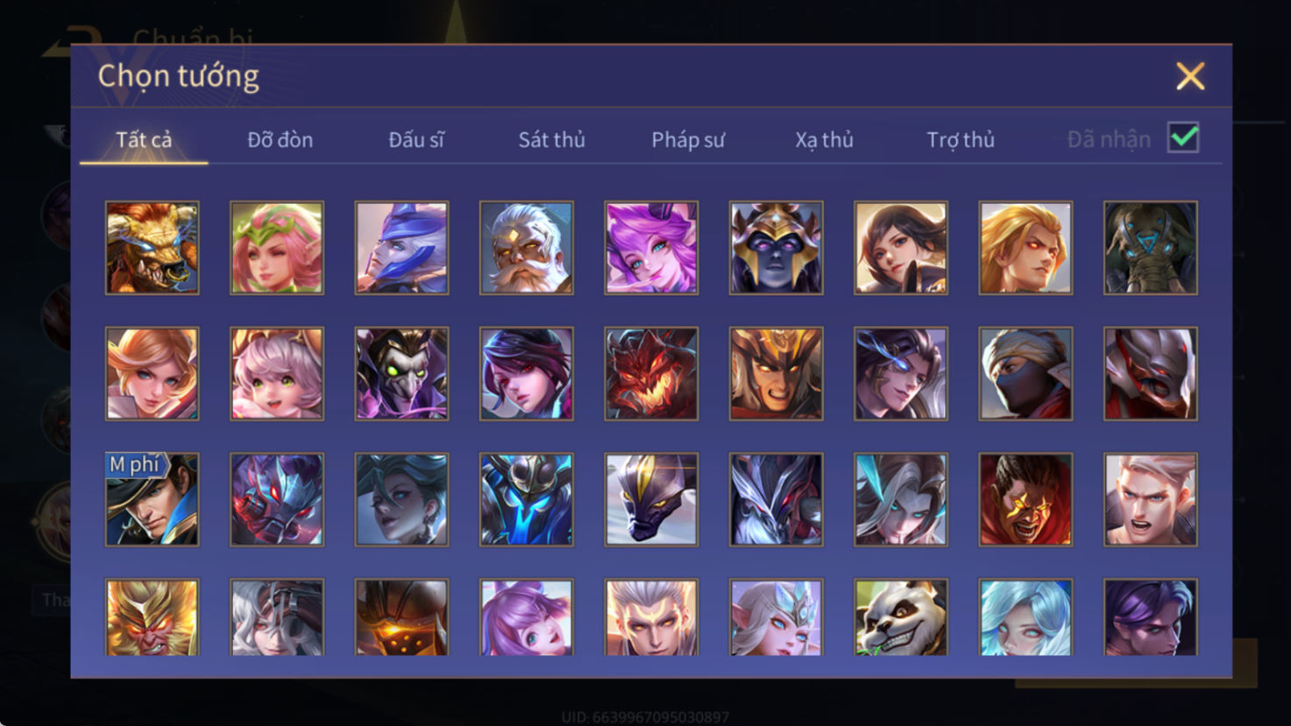Screen dimensions: 1291x726
Task: Select the grey elephant hero portrait
Action: (x=1150, y=248)
